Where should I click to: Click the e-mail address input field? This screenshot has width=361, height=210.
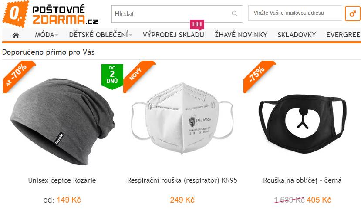(295, 13)
